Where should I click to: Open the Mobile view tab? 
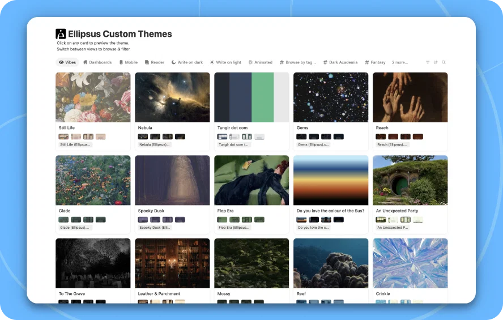[129, 62]
